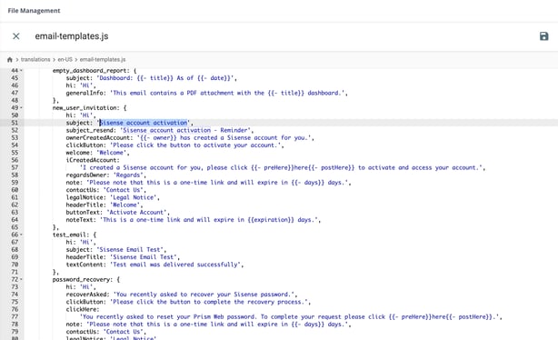Click the recoverAsked key on line 74
Screen dimensions: 558x340
tap(86, 295)
